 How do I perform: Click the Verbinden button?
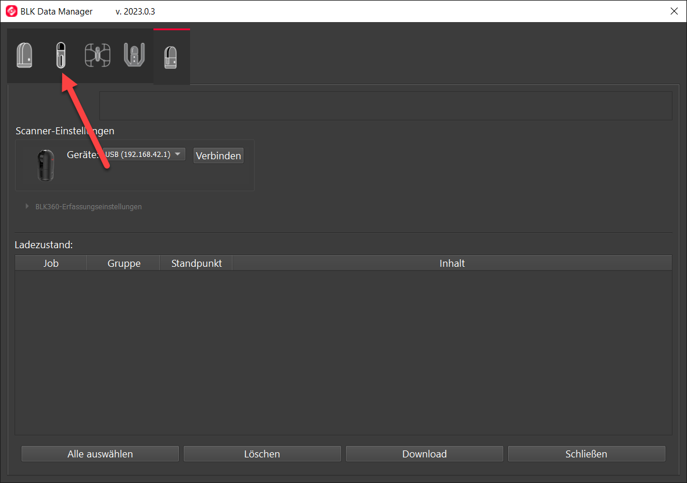click(x=218, y=156)
